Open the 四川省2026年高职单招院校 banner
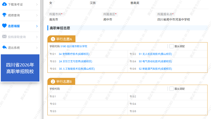The image size is (211, 119). [20, 68]
